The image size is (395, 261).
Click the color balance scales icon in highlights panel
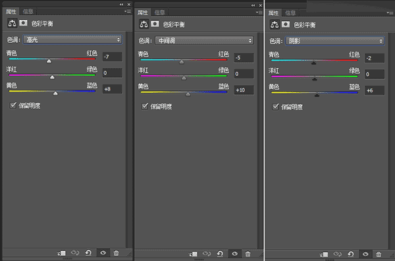coord(12,23)
